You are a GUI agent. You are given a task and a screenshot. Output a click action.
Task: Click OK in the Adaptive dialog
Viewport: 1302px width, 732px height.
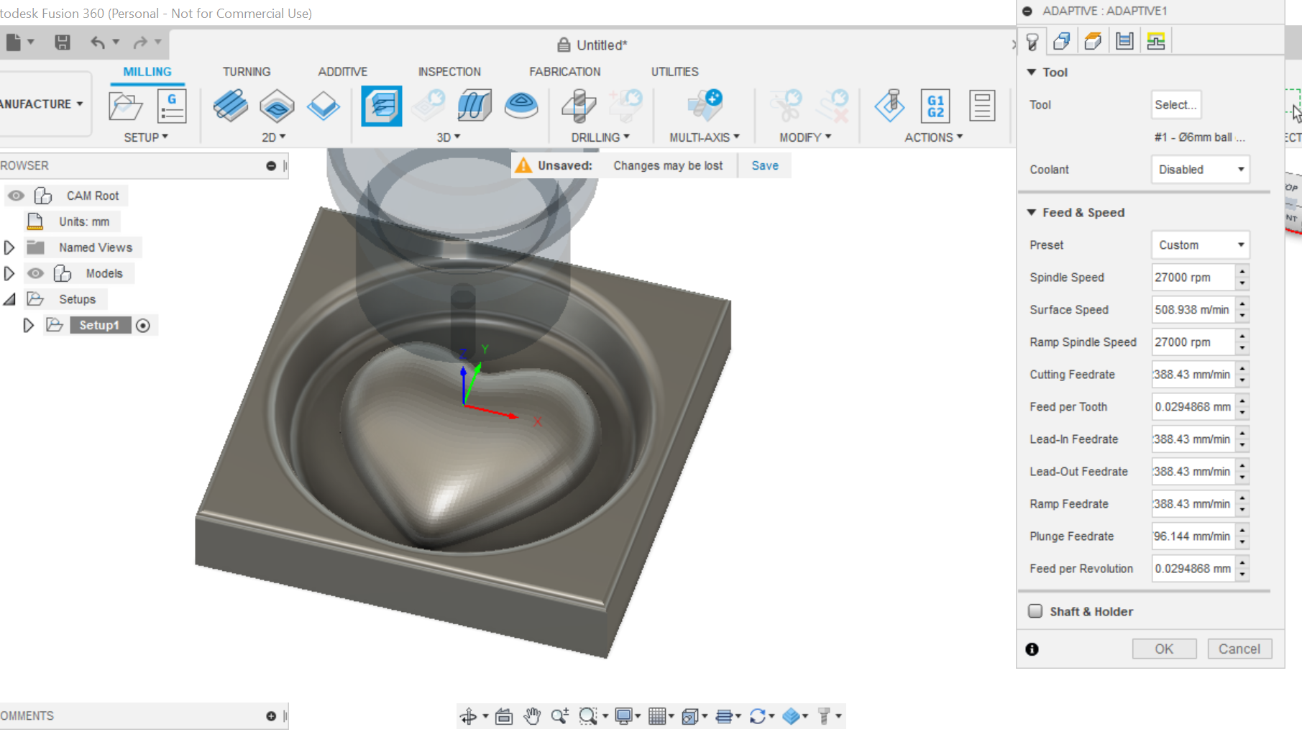(x=1164, y=649)
